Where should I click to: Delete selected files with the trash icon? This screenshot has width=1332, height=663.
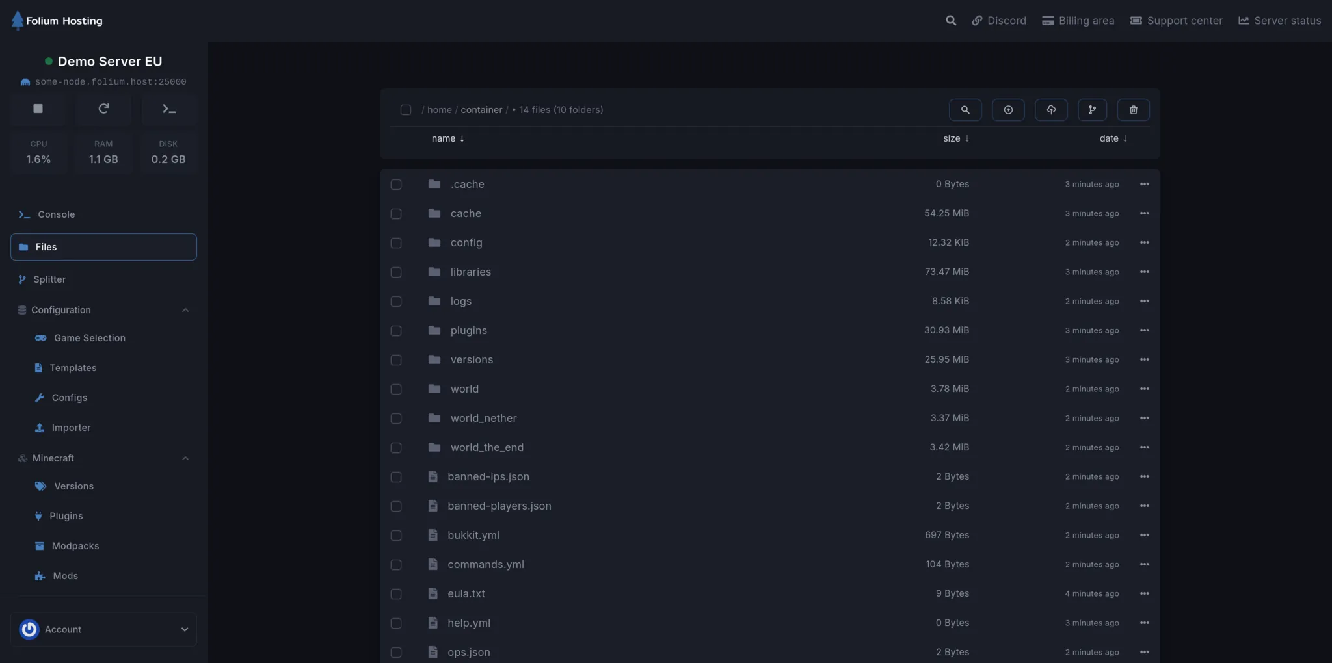1134,110
